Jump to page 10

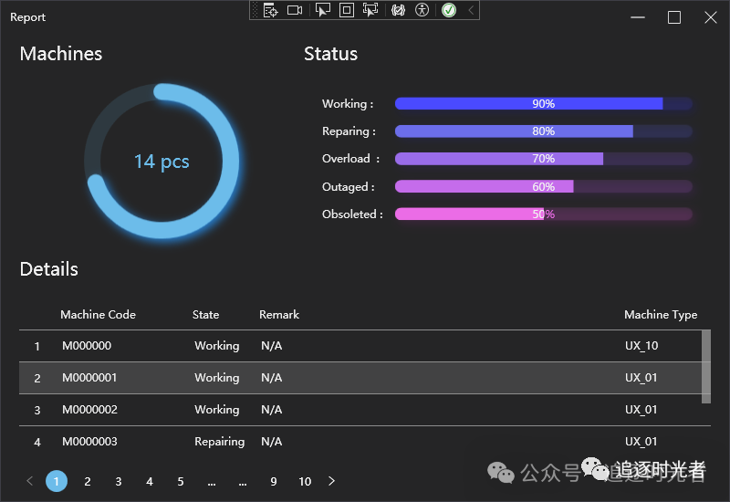(305, 481)
